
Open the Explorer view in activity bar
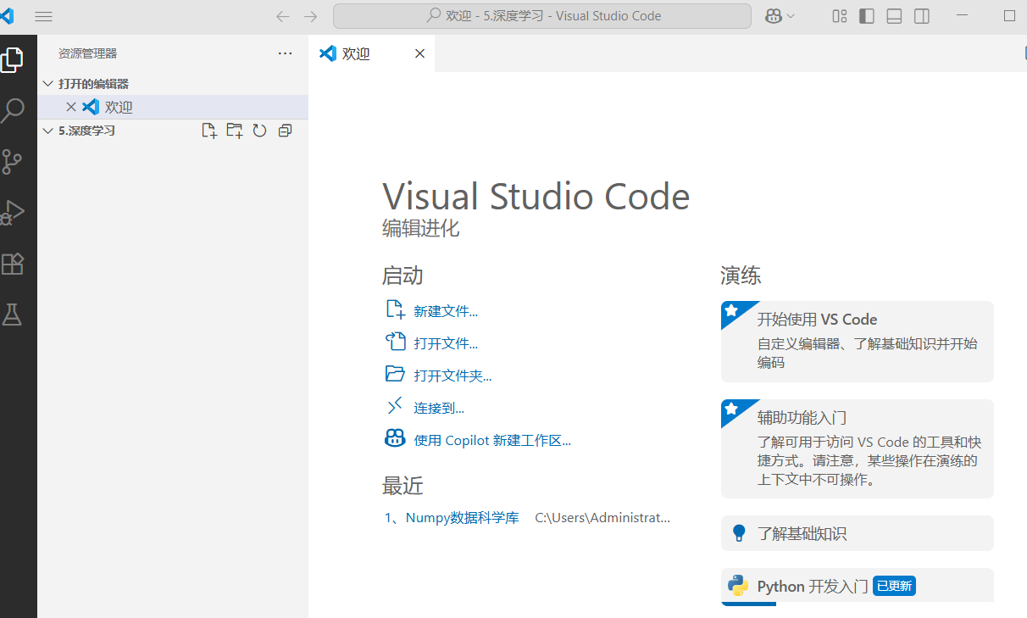12,59
